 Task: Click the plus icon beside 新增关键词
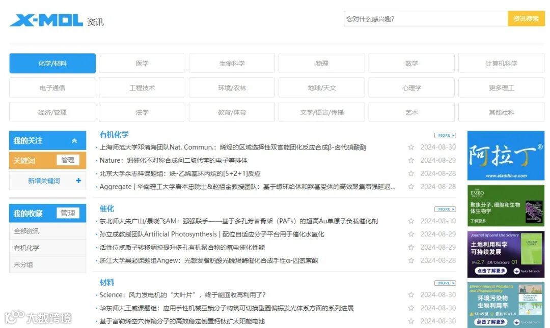pos(78,181)
